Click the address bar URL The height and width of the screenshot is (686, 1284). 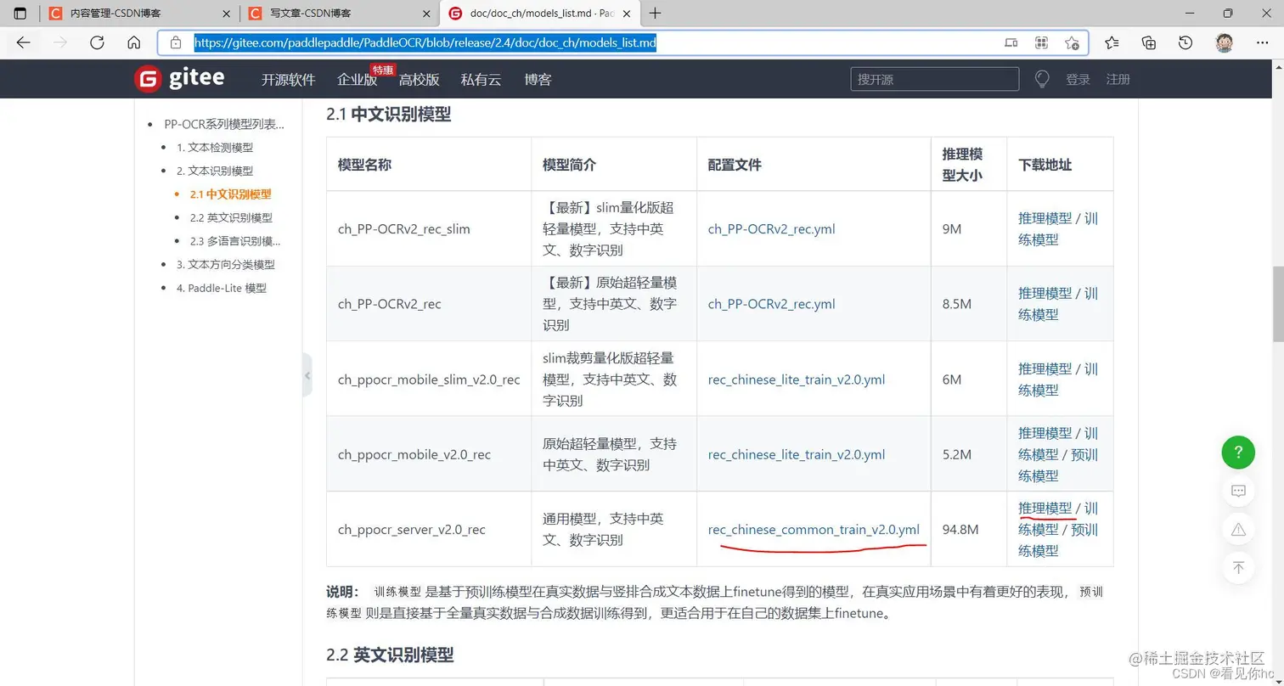pos(425,43)
